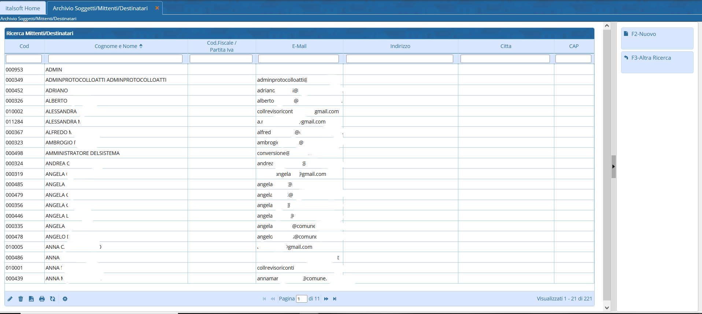This screenshot has width=702, height=314.
Task: Refresh the grid with reload icon
Action: 53,299
